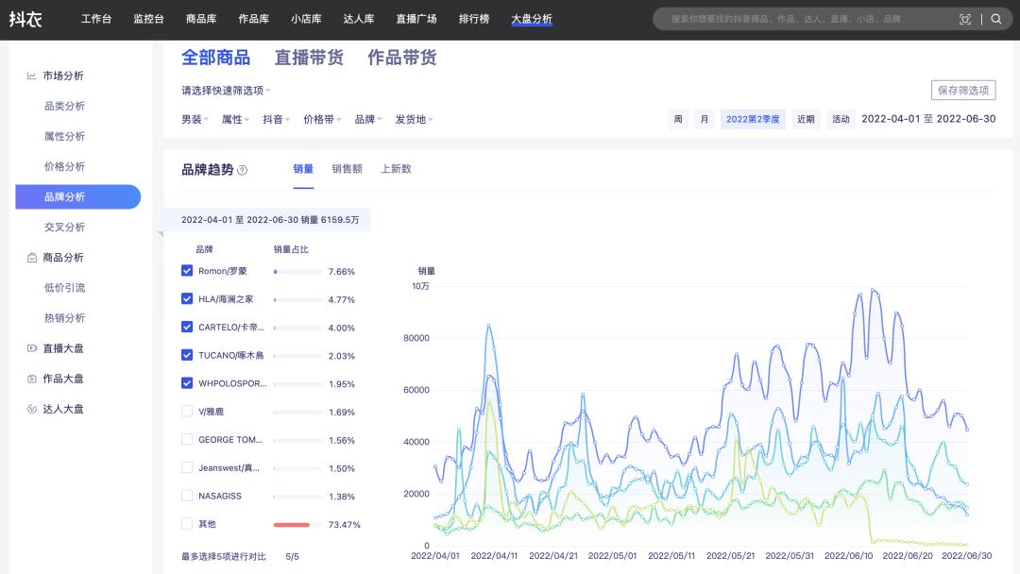The width and height of the screenshot is (1020, 574).
Task: Switch to the 销售额 tab
Action: tap(347, 169)
